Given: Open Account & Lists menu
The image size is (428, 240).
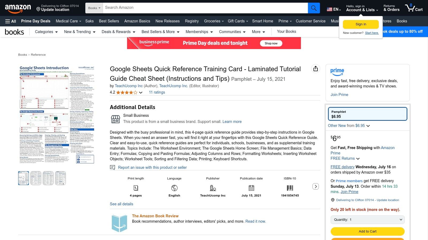Looking at the screenshot, I should (362, 8).
